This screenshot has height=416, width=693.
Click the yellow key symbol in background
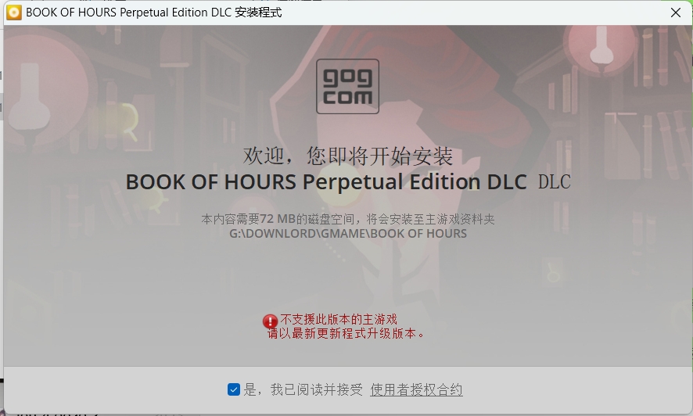[x=552, y=272]
